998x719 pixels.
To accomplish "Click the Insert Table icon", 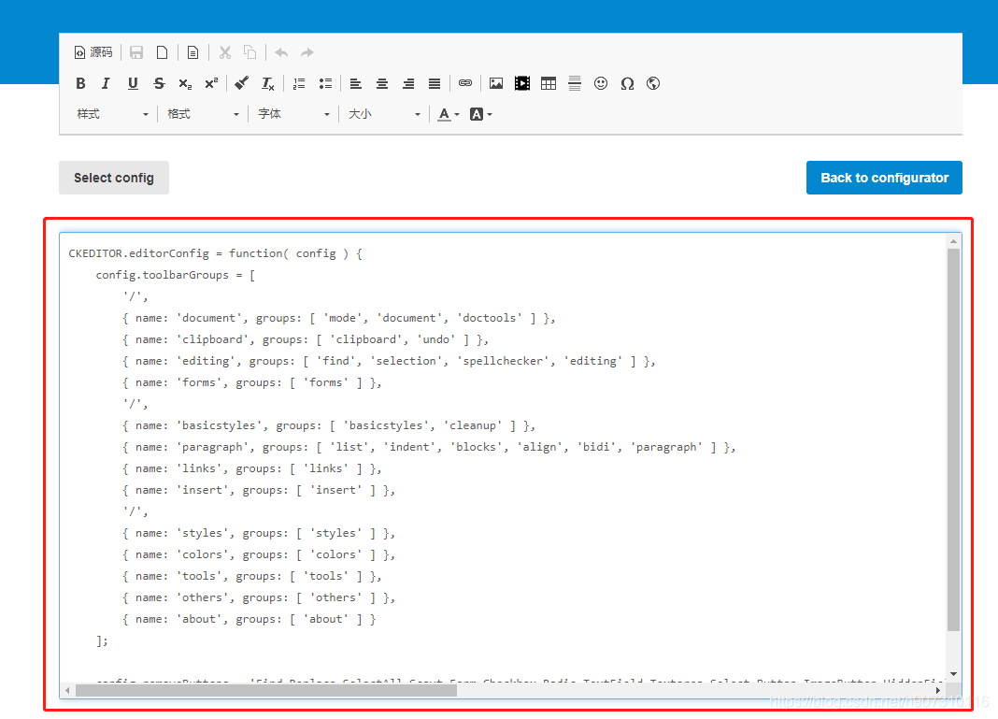I will (548, 83).
